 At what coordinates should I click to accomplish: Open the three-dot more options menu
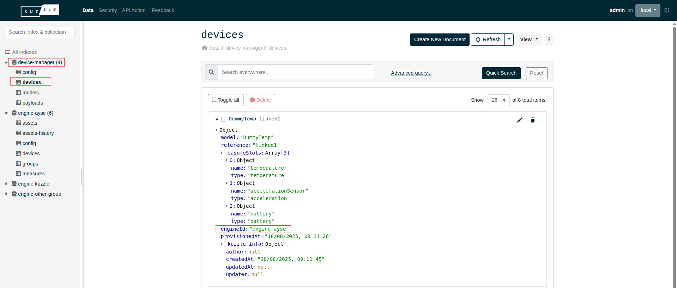[549, 39]
